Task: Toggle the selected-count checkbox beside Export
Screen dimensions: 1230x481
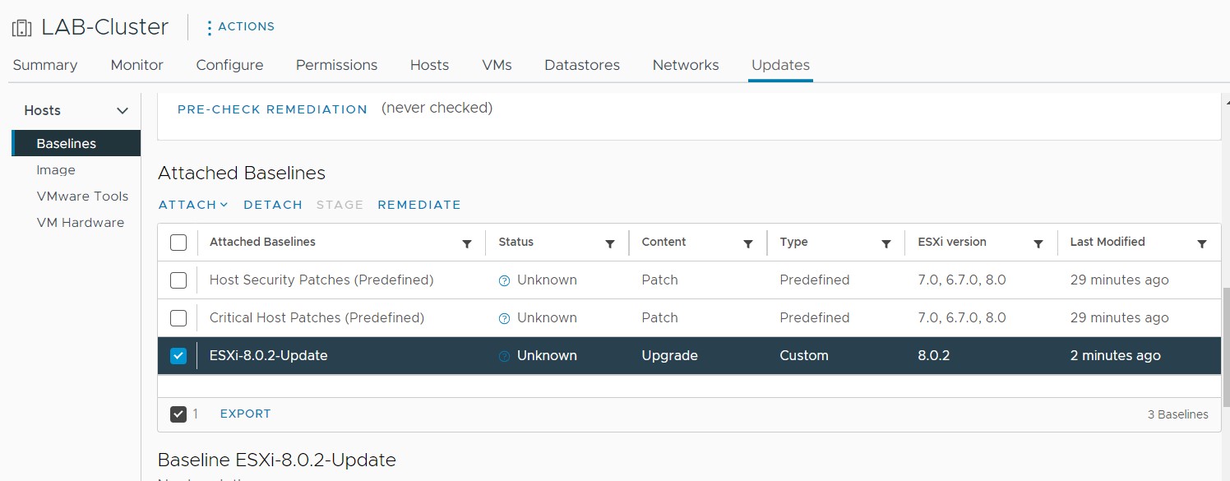Action: click(x=178, y=414)
